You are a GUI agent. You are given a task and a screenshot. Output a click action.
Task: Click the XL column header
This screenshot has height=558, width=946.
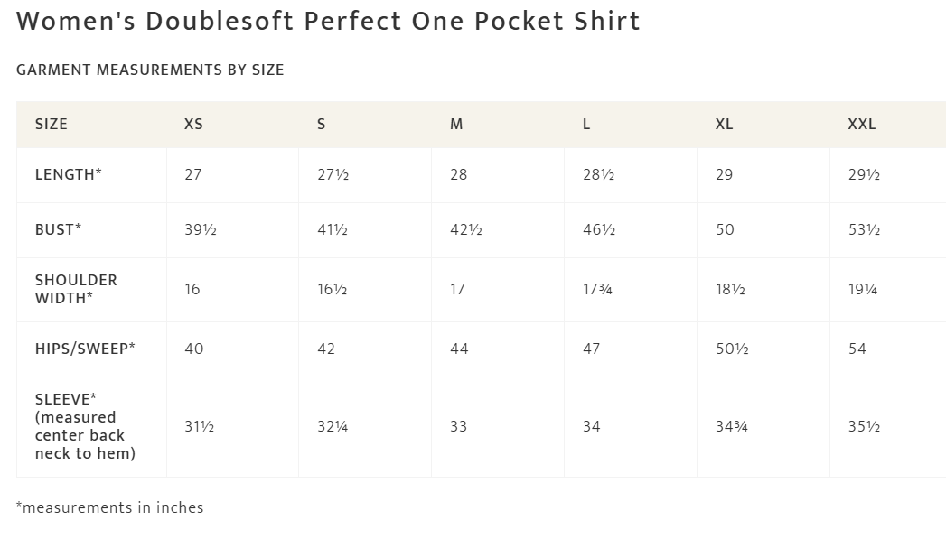[724, 125]
